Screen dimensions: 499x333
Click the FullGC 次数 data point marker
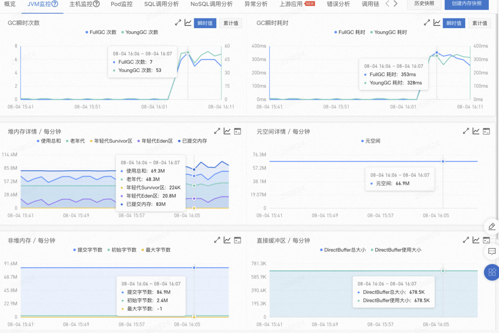(188, 53)
